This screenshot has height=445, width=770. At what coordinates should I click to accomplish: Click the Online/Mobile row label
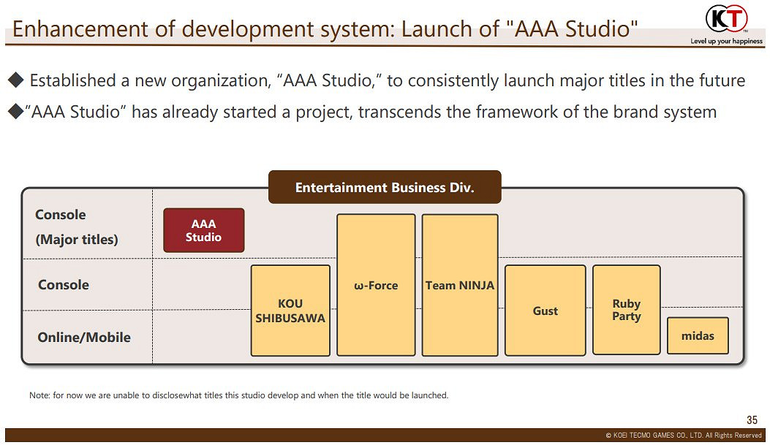coord(84,338)
